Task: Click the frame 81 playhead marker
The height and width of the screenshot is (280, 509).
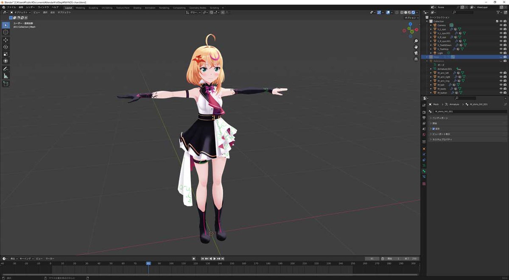Action: tap(148, 263)
